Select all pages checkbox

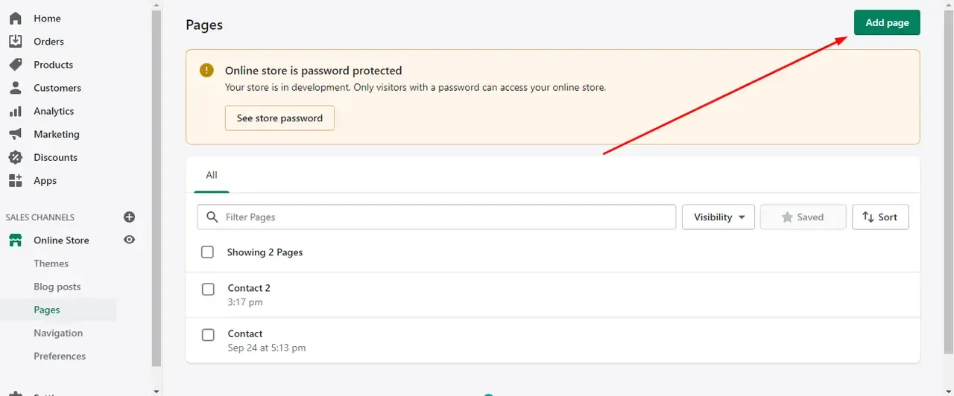point(207,252)
